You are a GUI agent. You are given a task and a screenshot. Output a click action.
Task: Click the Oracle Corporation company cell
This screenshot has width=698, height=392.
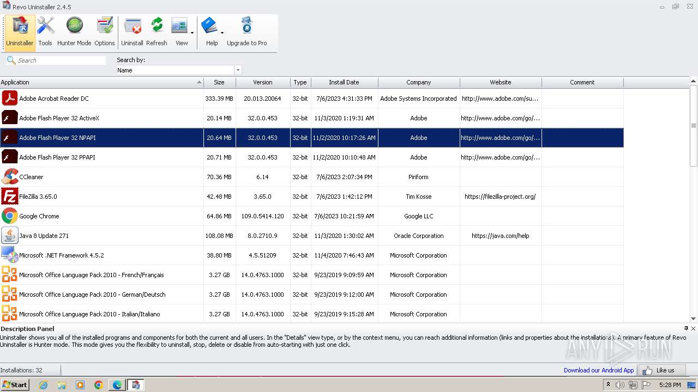pyautogui.click(x=419, y=236)
